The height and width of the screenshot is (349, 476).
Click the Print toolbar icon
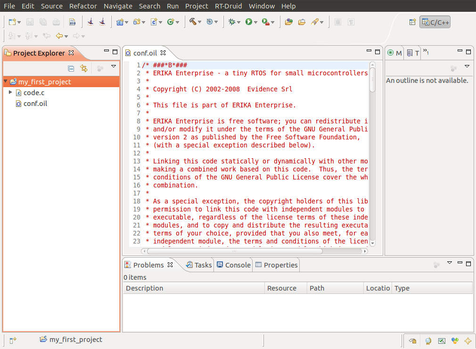click(x=56, y=22)
